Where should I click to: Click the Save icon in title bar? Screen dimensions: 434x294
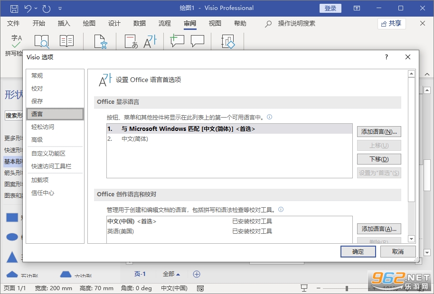point(14,9)
